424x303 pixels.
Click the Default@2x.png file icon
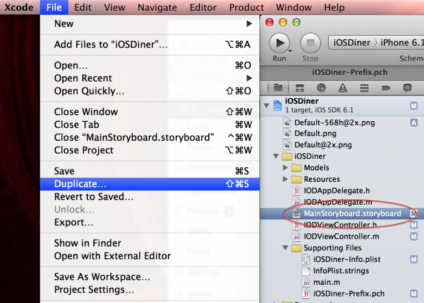click(287, 145)
